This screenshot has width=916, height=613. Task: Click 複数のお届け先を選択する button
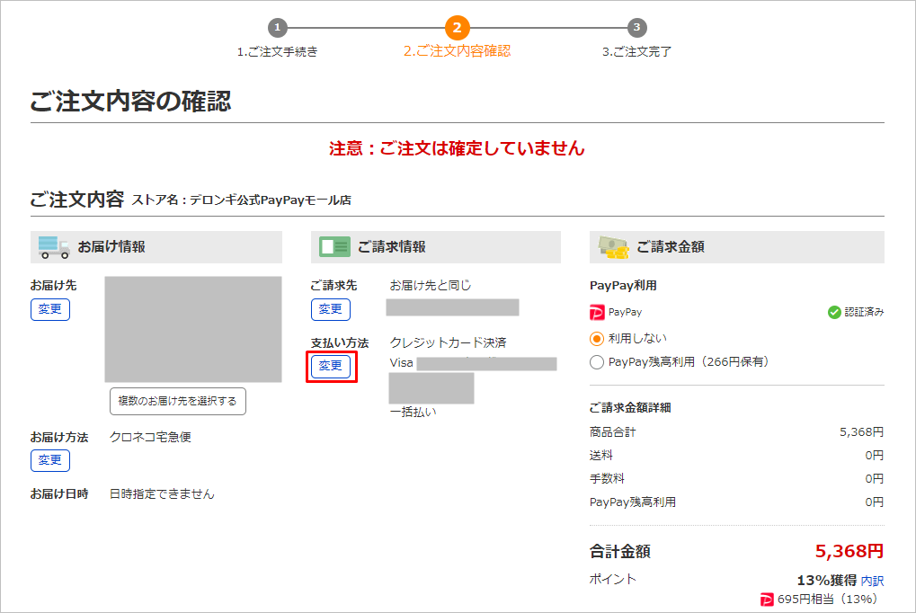[x=178, y=402]
